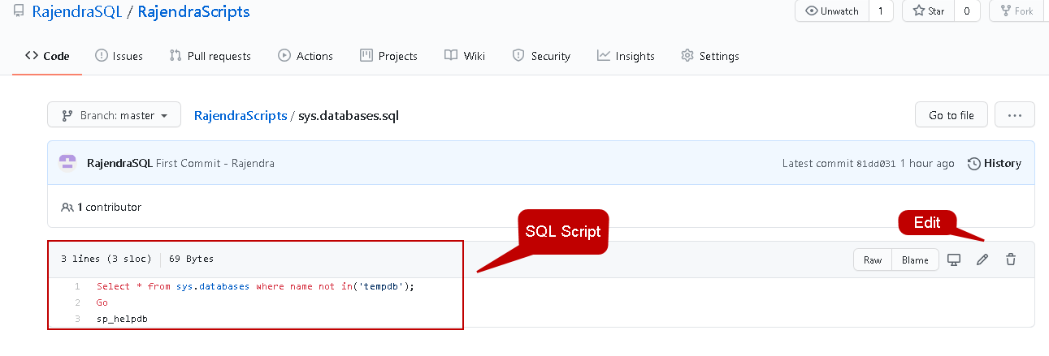The image size is (1049, 356).
Task: Open the Actions tab
Action: tap(306, 56)
